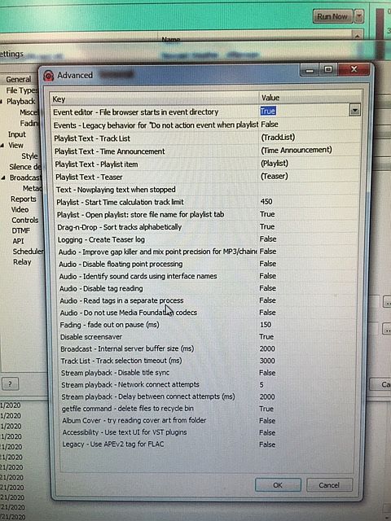Select the API settings item

click(x=18, y=241)
